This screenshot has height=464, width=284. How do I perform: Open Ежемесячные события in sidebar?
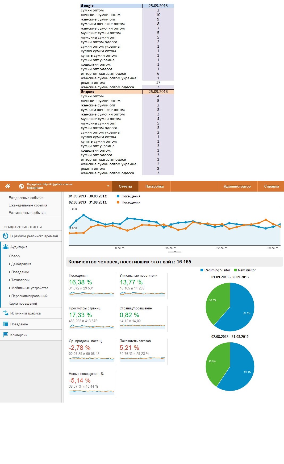coord(27,213)
